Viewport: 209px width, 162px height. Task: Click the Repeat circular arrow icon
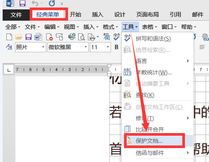(x=52, y=3)
